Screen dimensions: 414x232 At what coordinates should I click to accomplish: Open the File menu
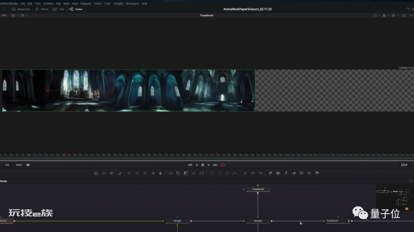point(23,4)
